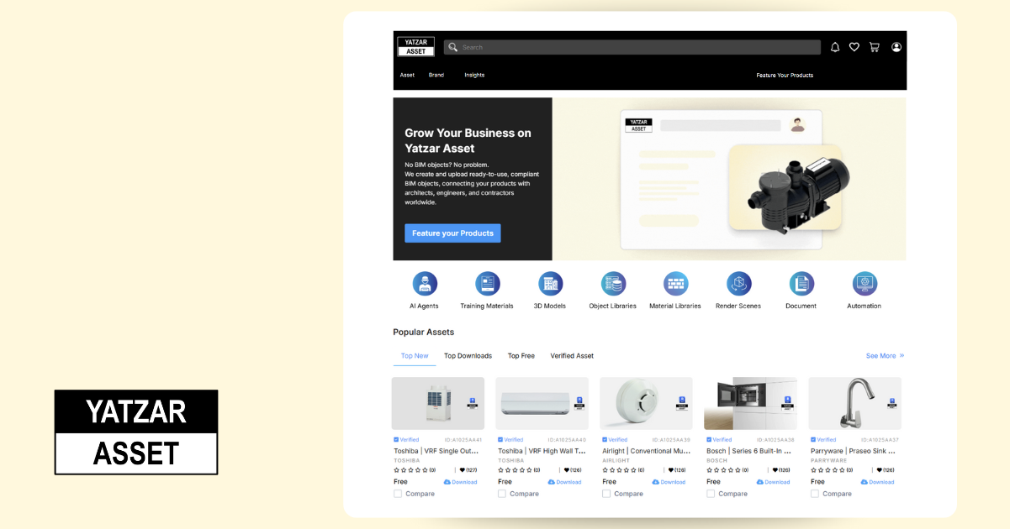Viewport: 1010px width, 529px height.
Task: Click heart icon on Toshiba VRF Single Outdoor card
Action: pyautogui.click(x=462, y=470)
